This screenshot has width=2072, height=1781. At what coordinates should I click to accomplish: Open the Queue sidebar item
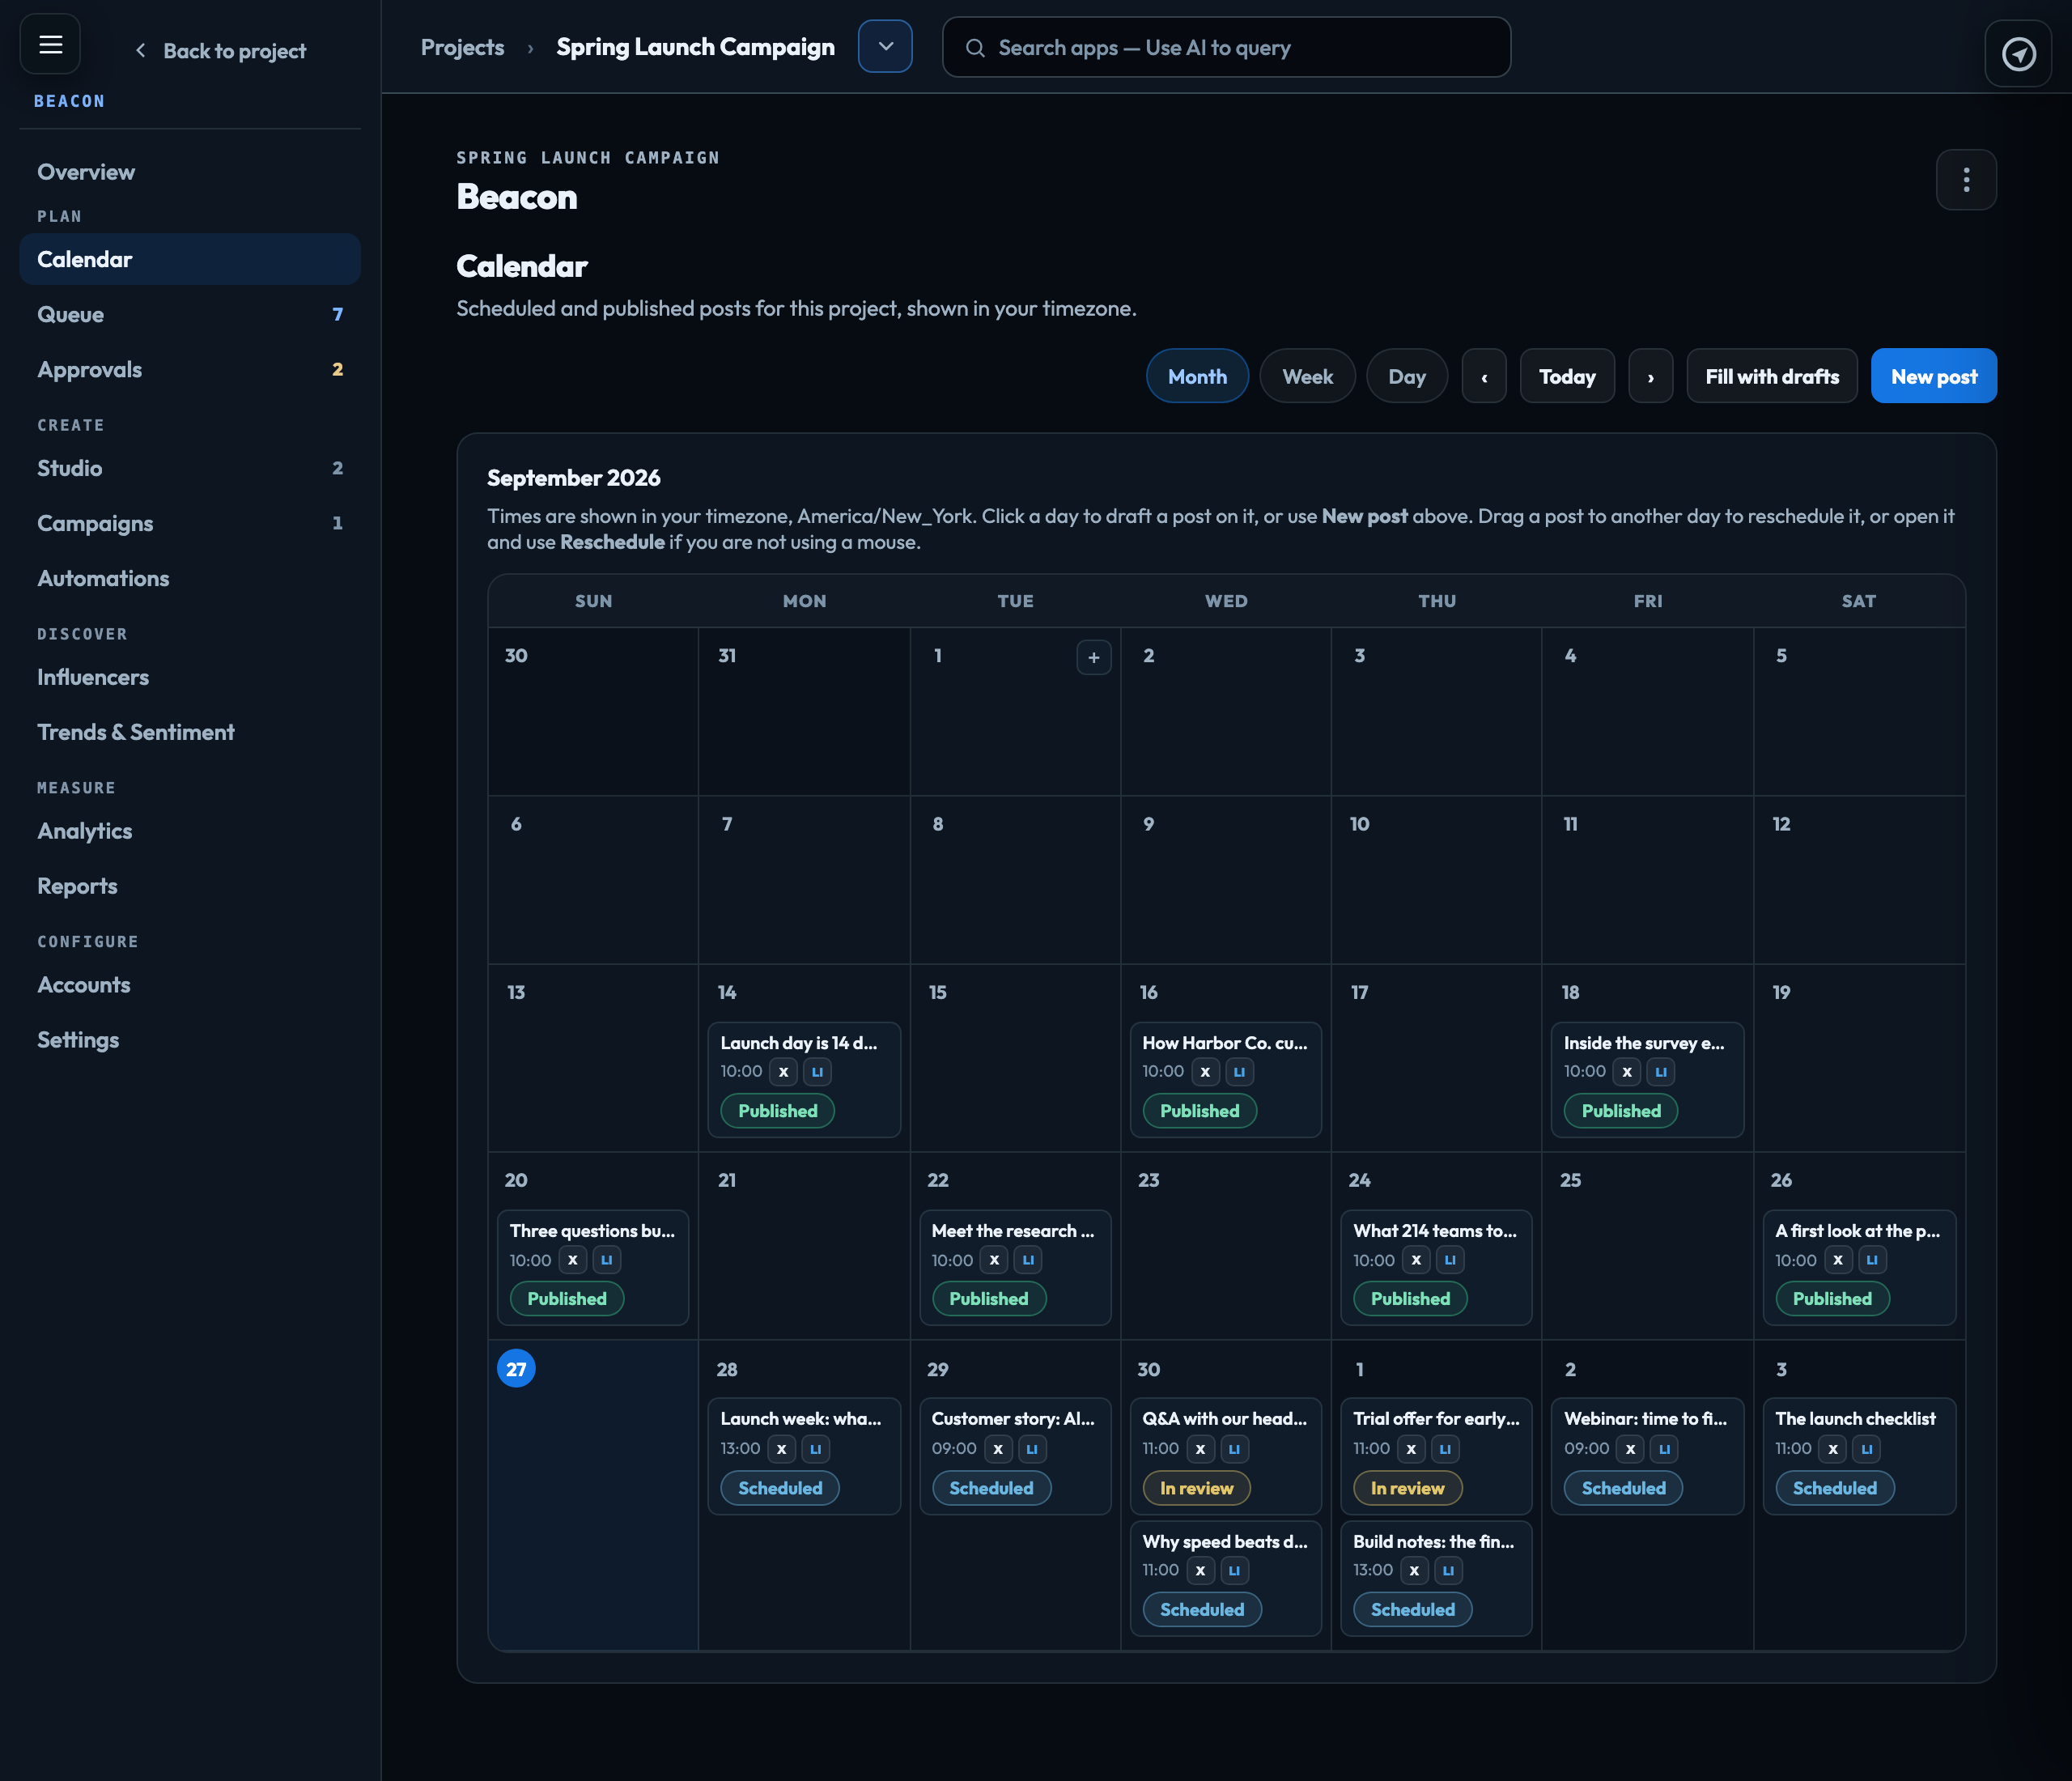pos(190,314)
